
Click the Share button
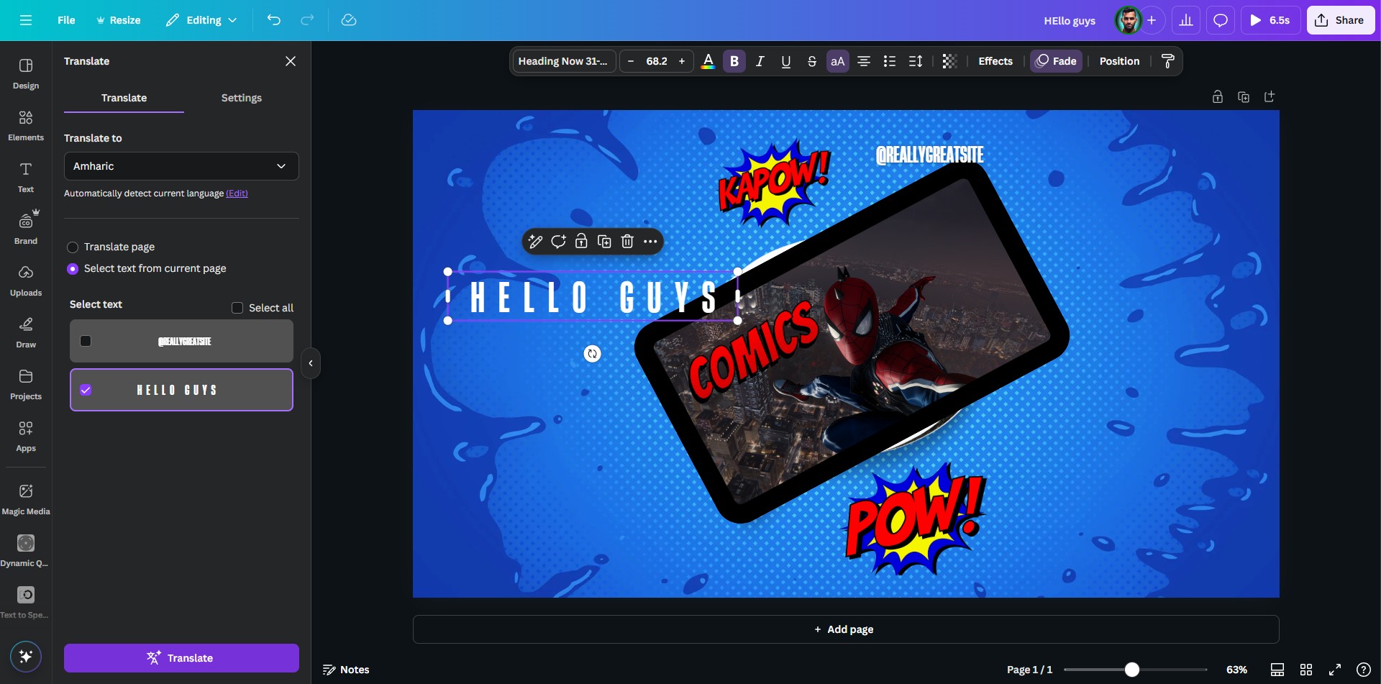click(x=1340, y=20)
